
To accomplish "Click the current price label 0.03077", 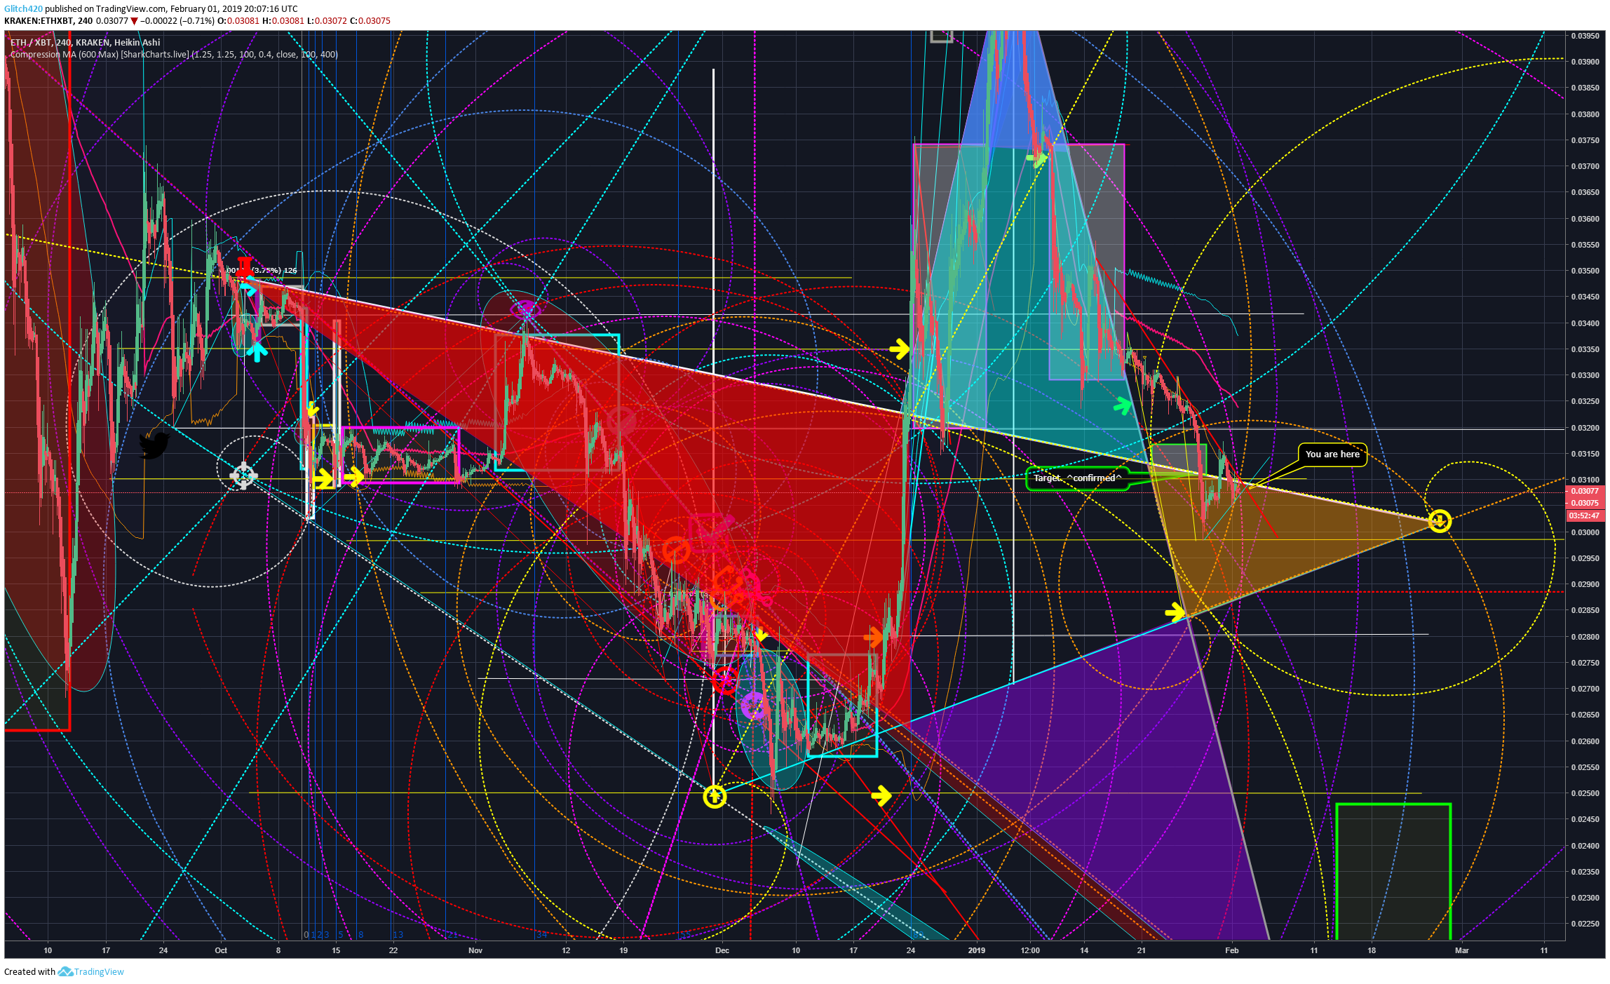I will pos(1585,491).
